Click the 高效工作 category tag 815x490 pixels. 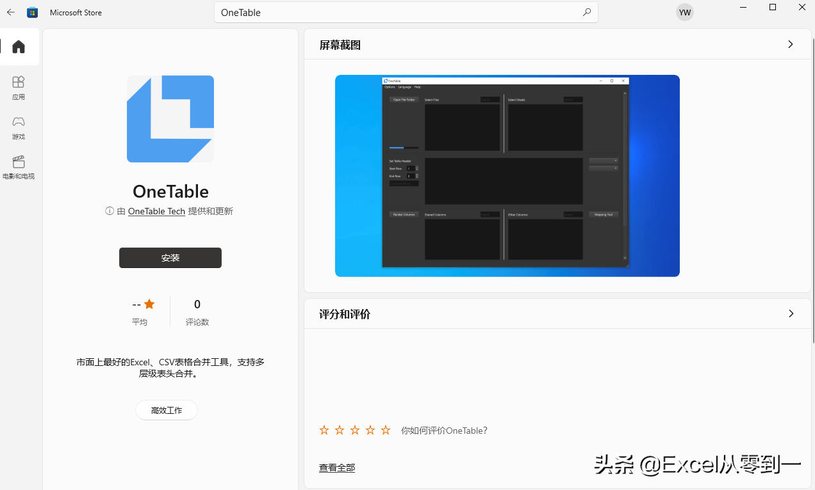click(x=167, y=410)
